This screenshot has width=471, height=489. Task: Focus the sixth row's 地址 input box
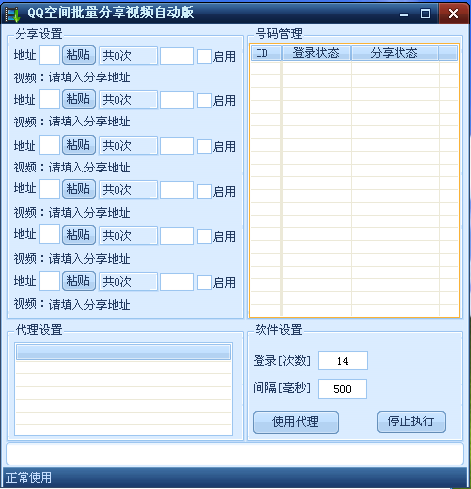[49, 281]
